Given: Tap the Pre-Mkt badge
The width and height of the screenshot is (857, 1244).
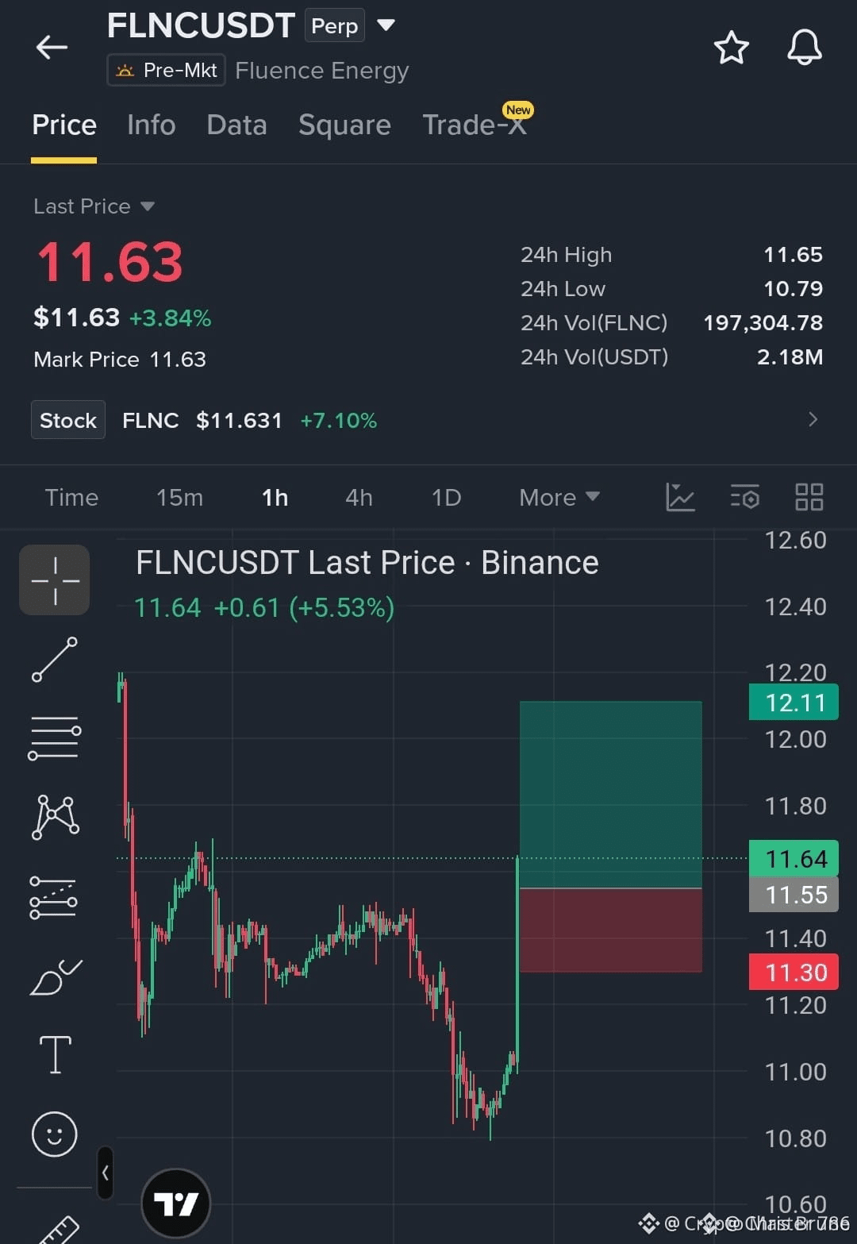Looking at the screenshot, I should coord(167,70).
